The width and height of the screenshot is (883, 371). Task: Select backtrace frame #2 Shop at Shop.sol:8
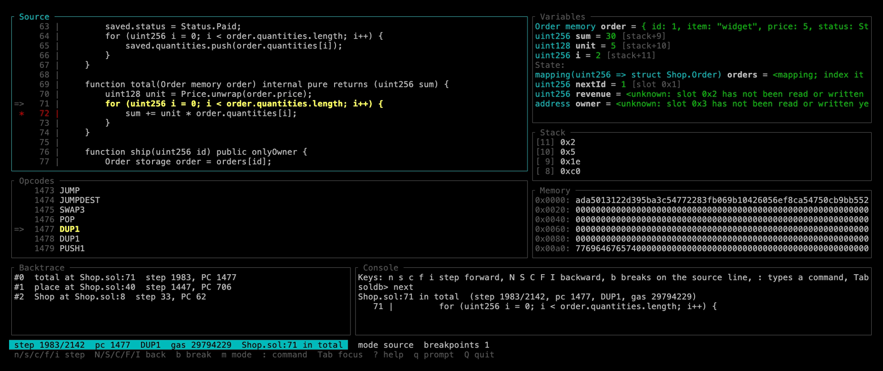(110, 297)
